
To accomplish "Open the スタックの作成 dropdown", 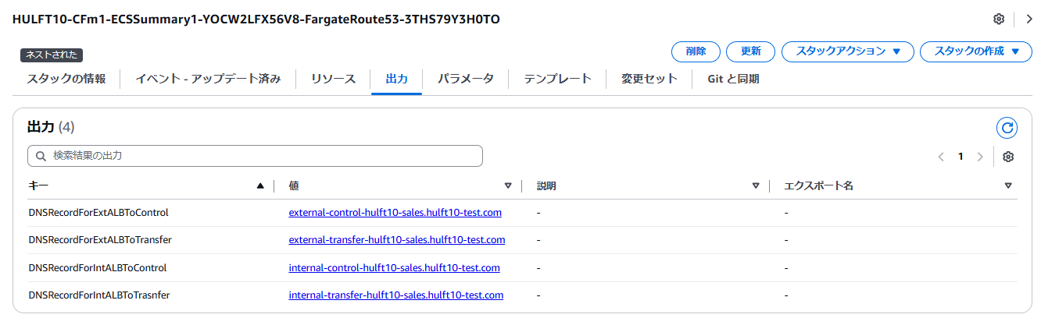I will (x=976, y=51).
